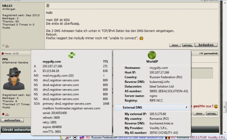Click the vertical scrollbar thumb
Screen dimensions: 227x140
[x=225, y=107]
